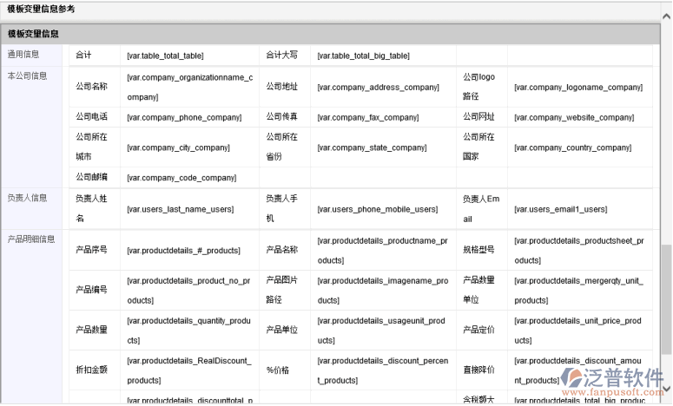Click the [var.users_email1_users] variable cell
The height and width of the screenshot is (406, 673).
coord(557,209)
